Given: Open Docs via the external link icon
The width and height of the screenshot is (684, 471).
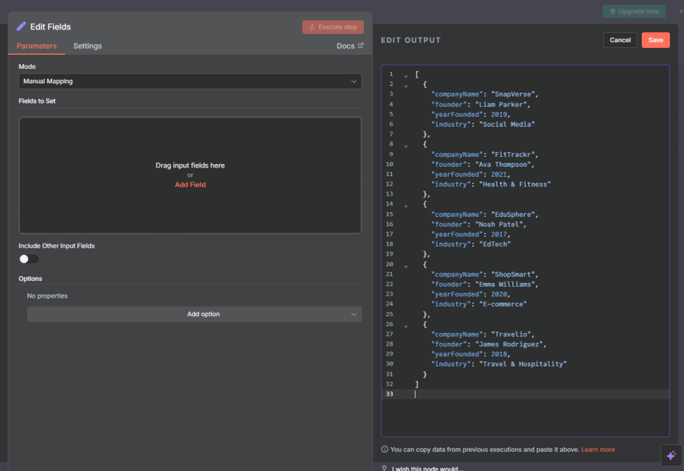Looking at the screenshot, I should pos(361,46).
